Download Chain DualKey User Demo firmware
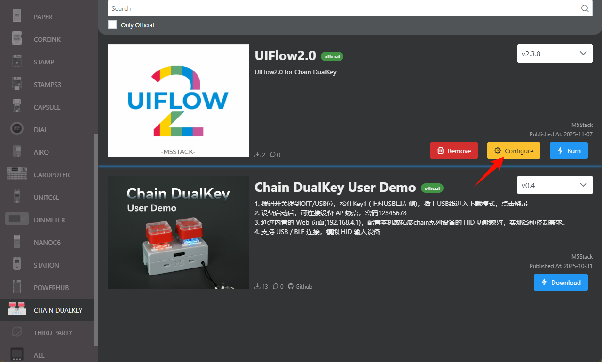602x362 pixels. point(561,283)
